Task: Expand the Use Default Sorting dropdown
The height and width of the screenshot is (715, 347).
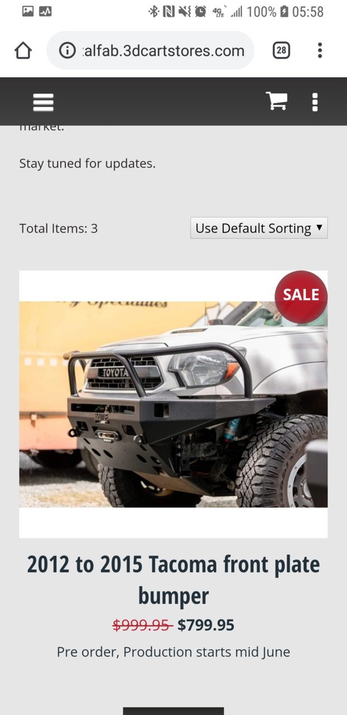Action: tap(259, 228)
